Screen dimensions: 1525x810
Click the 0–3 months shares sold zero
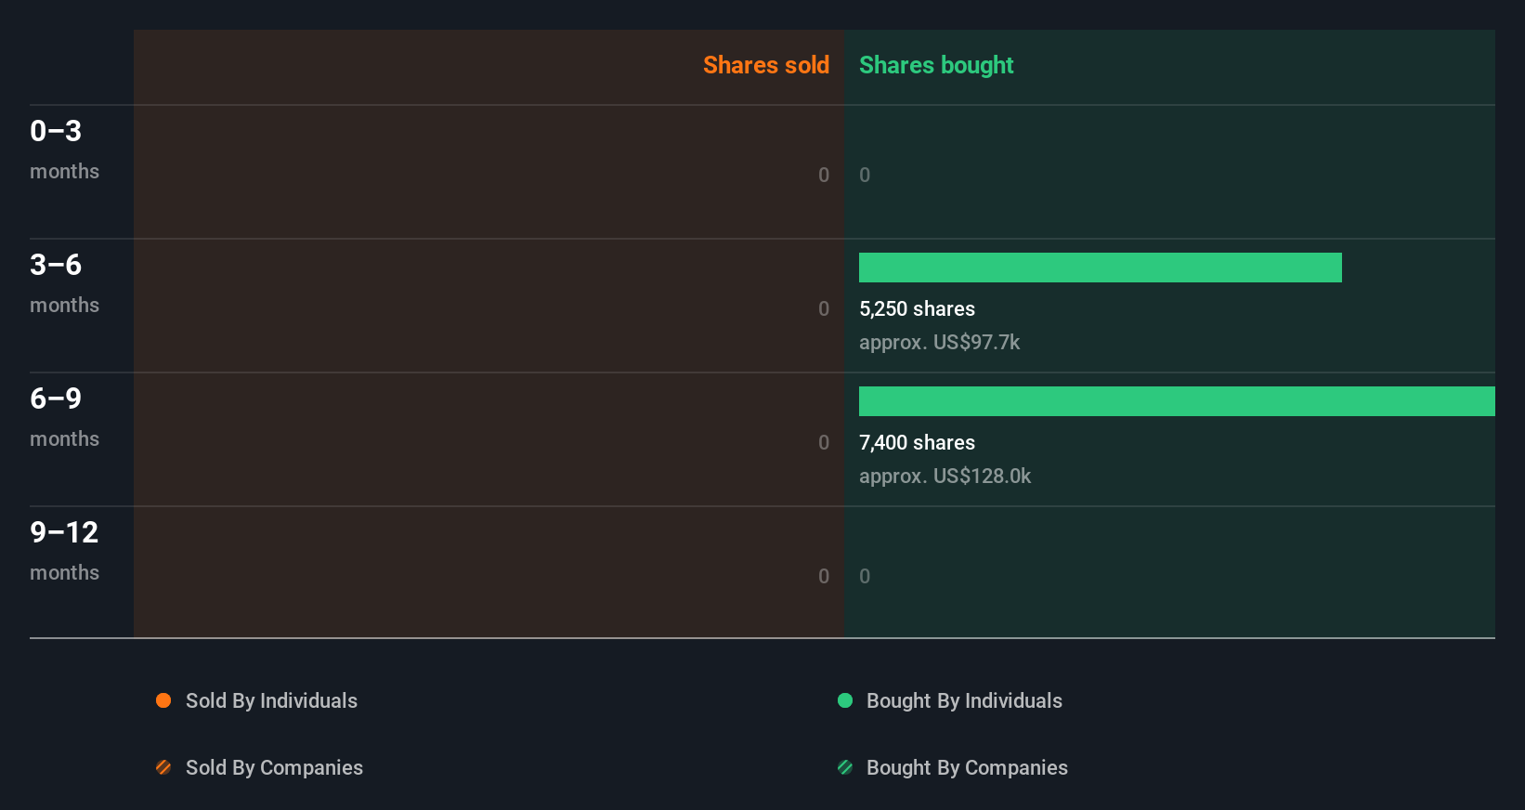(x=824, y=175)
